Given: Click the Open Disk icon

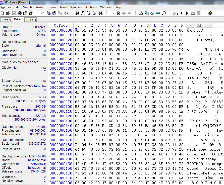Looking at the screenshot, I should (x=141, y=13).
